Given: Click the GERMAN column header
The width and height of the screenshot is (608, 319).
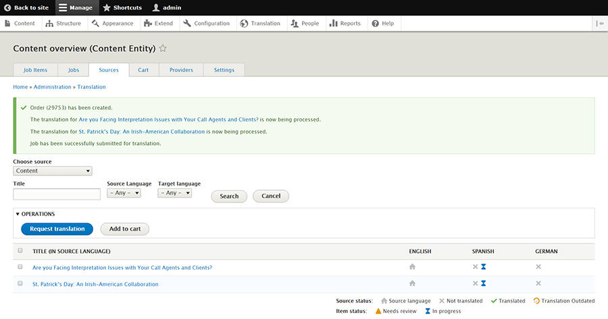Looking at the screenshot, I should point(547,252).
